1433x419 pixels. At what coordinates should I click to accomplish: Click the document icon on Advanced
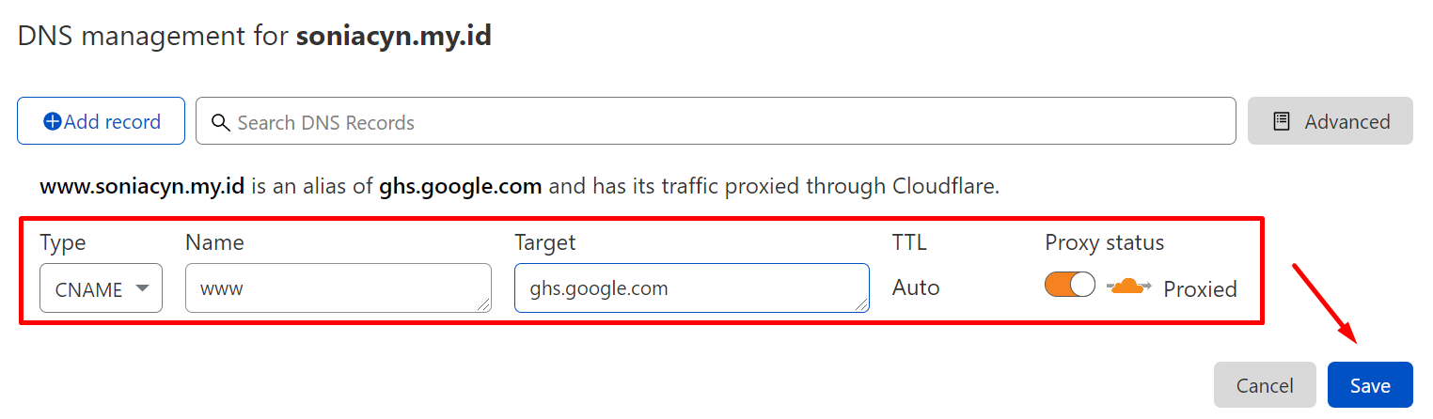[1281, 121]
